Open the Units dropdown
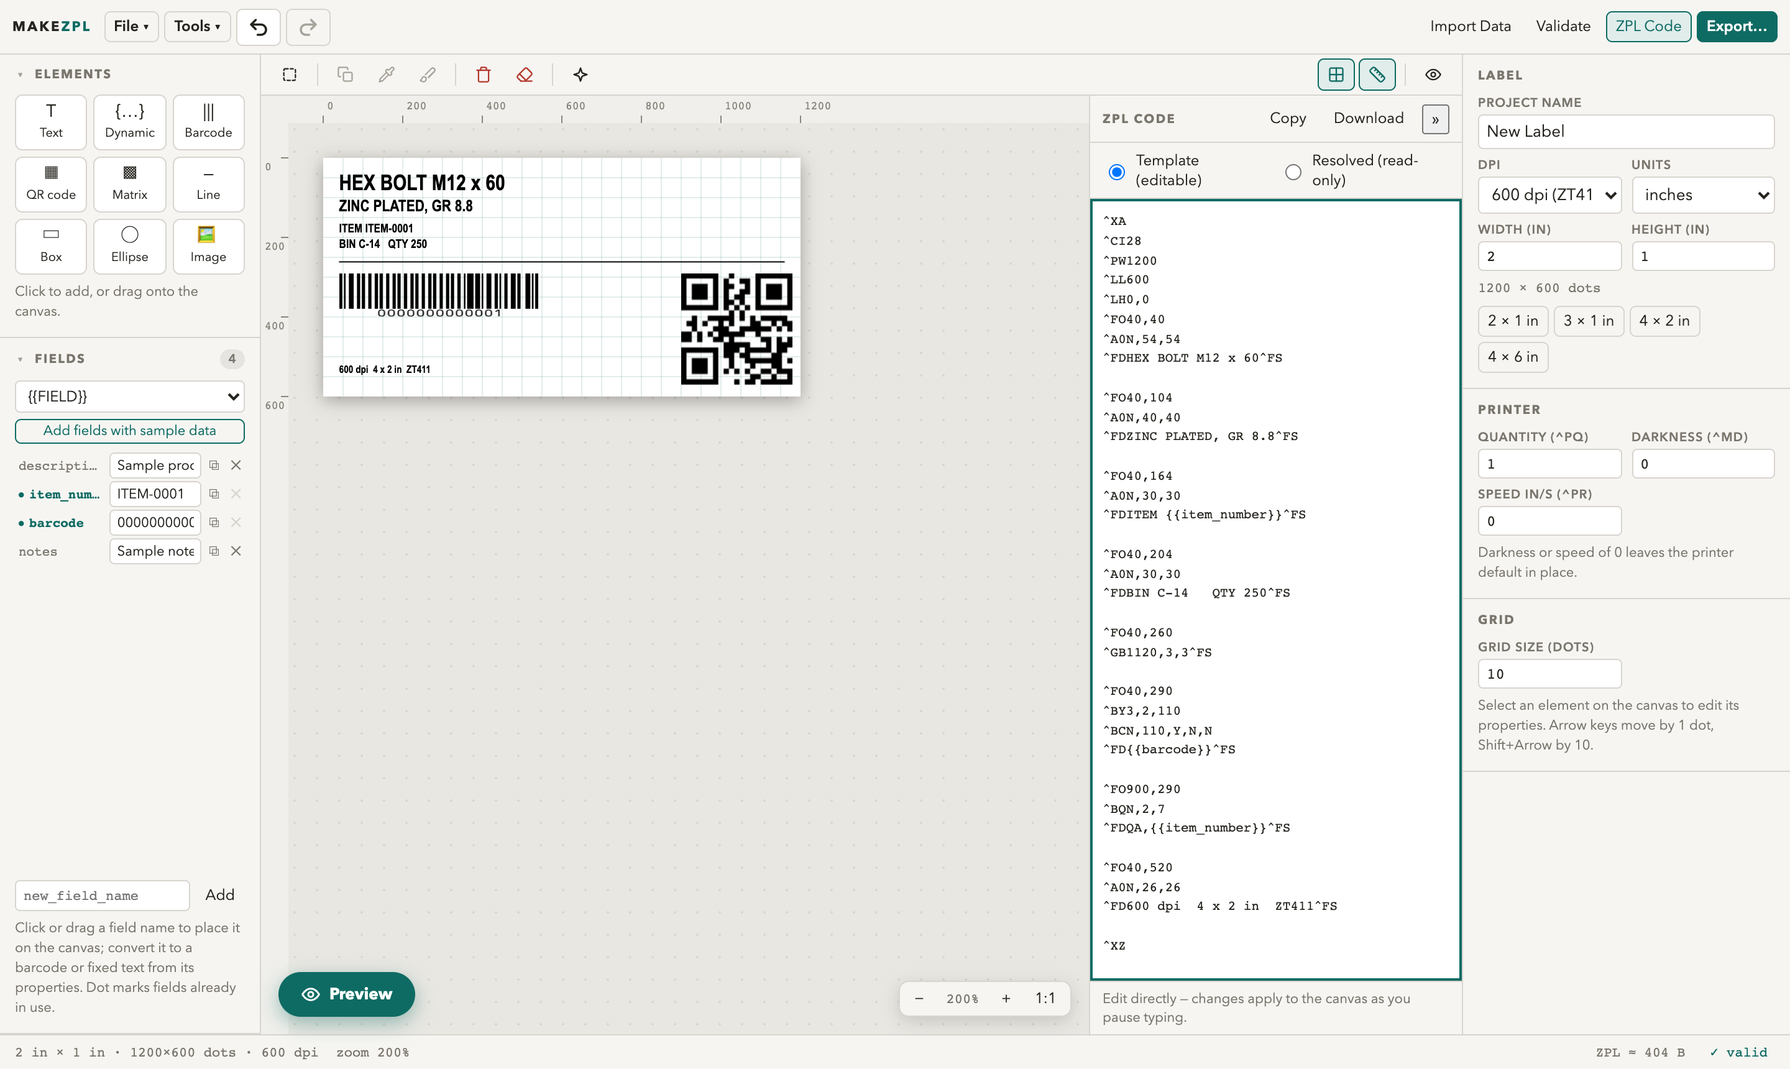Screen dimensions: 1790x1069 tap(1703, 195)
